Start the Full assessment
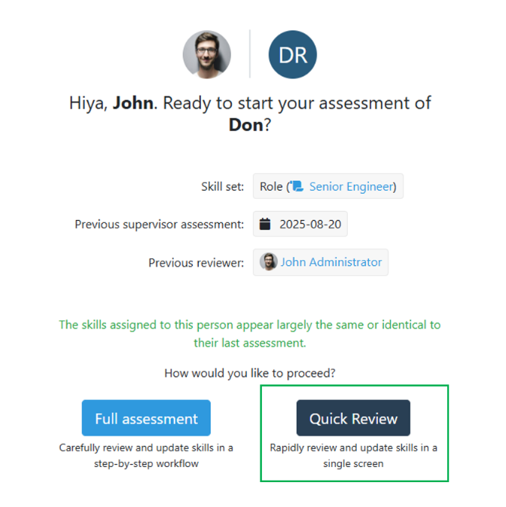The image size is (506, 507). [146, 418]
